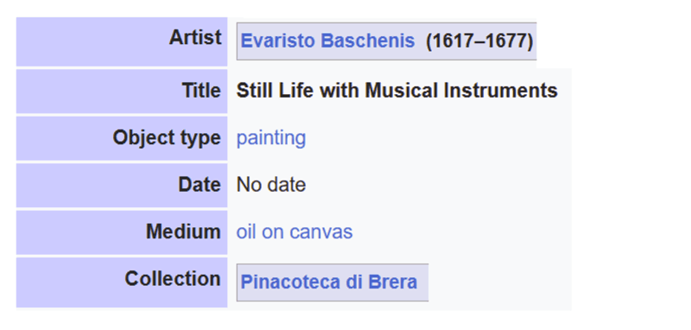Click the artist lifespan (1617–1677) text
691x330 pixels.
pyautogui.click(x=479, y=41)
